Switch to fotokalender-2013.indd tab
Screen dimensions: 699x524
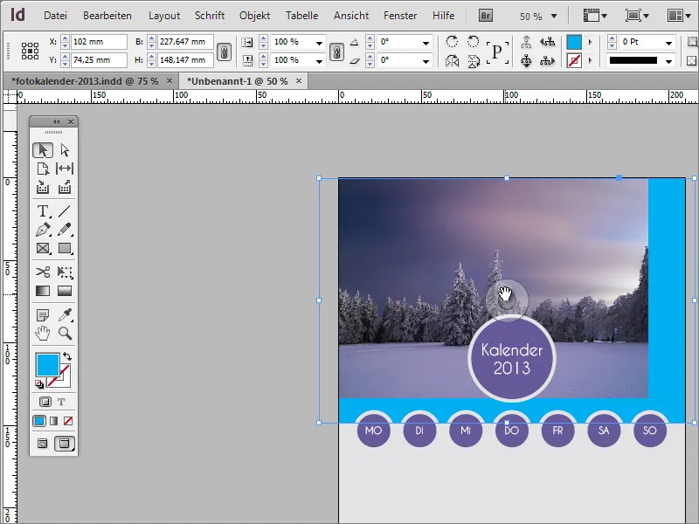[x=85, y=81]
